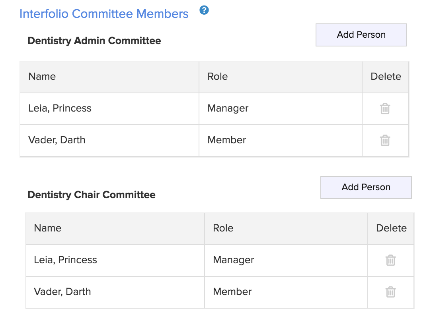The image size is (433, 324).
Task: Delete Vader, Darth from Dentistry Admin Committee
Action: [385, 140]
